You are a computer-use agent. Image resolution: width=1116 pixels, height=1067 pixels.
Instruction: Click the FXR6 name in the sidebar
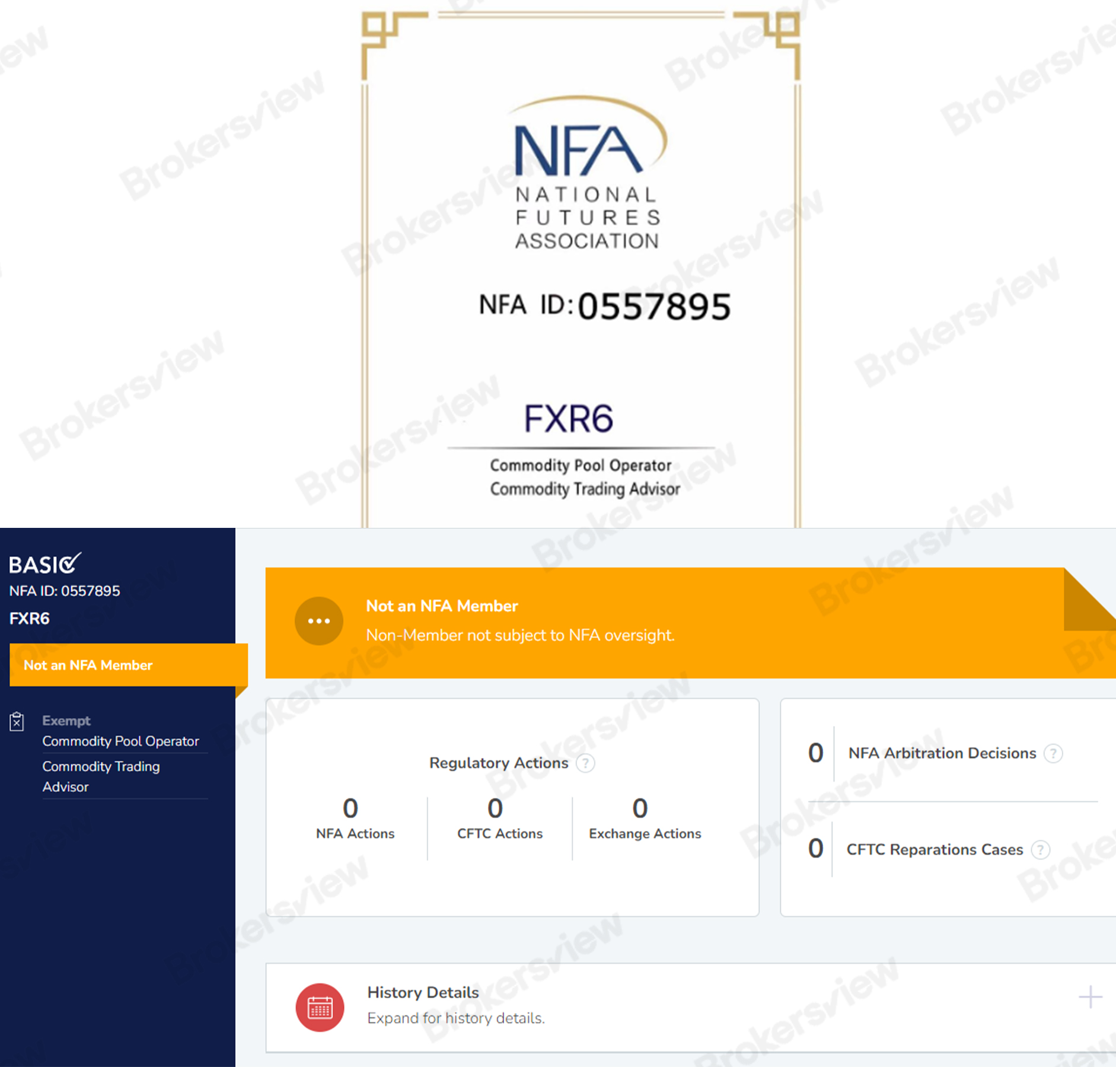[30, 619]
